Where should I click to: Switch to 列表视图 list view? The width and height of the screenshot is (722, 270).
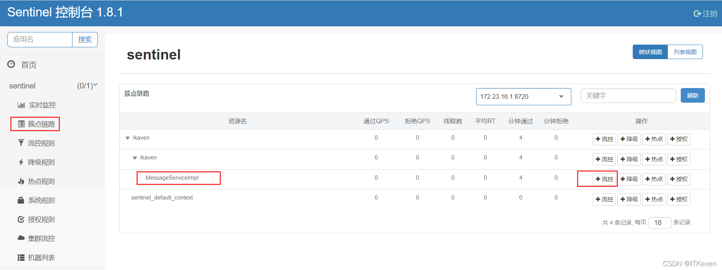[685, 52]
